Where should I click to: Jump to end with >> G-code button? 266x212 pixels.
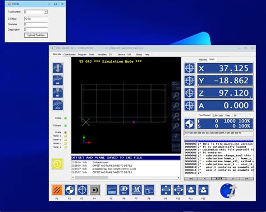click(246, 178)
